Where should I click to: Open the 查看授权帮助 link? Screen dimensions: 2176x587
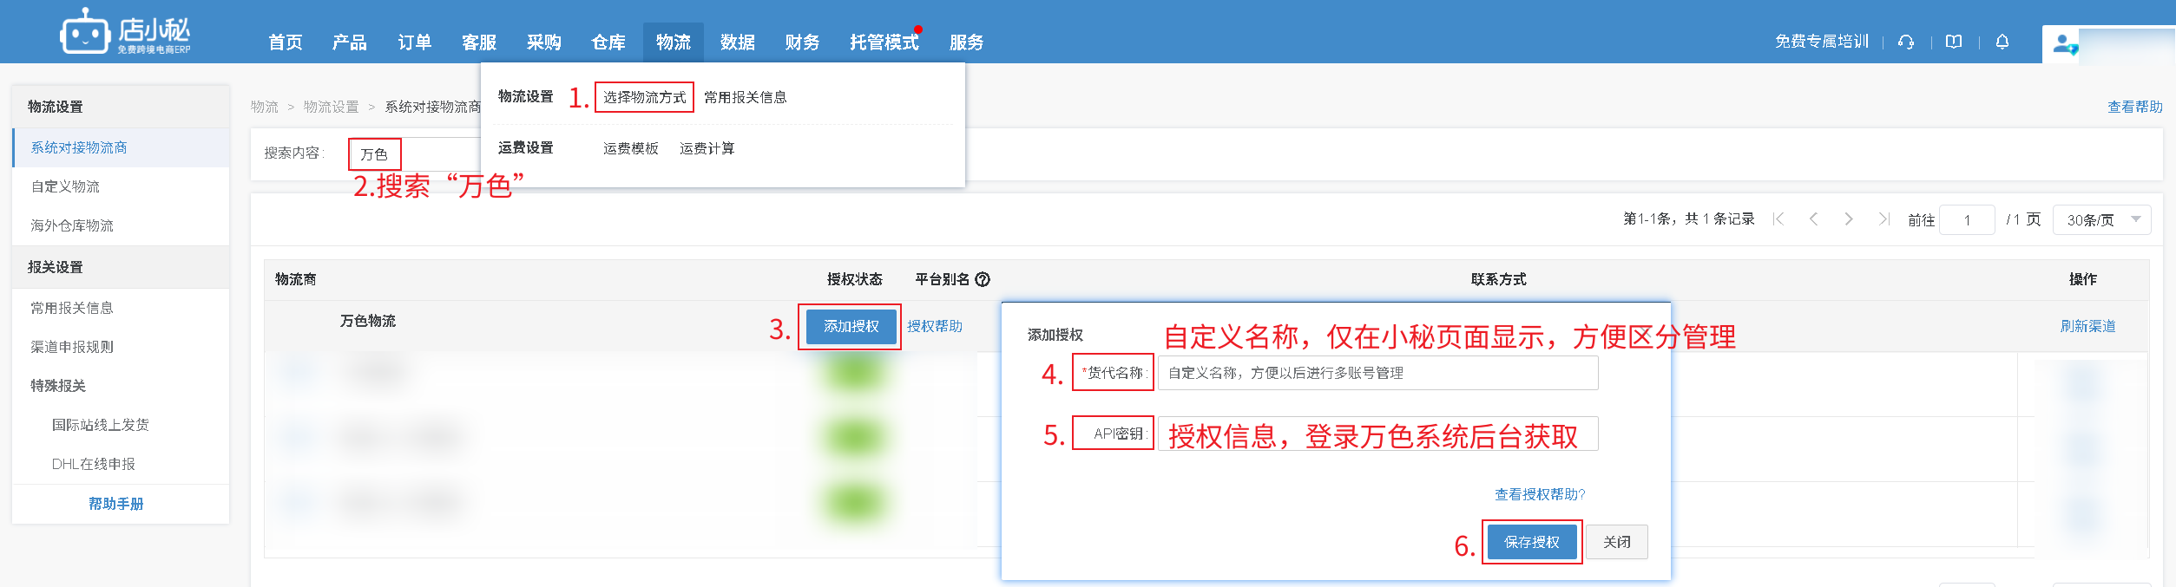click(x=1539, y=494)
